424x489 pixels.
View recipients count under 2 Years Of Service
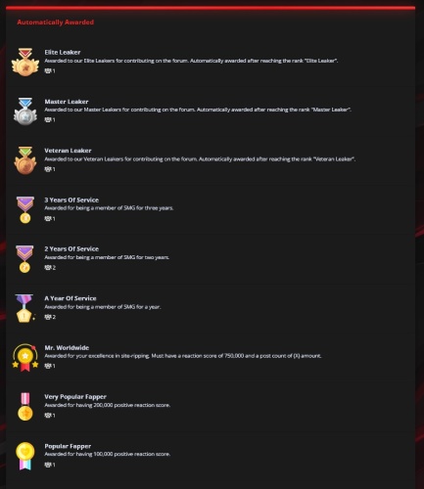(x=50, y=268)
